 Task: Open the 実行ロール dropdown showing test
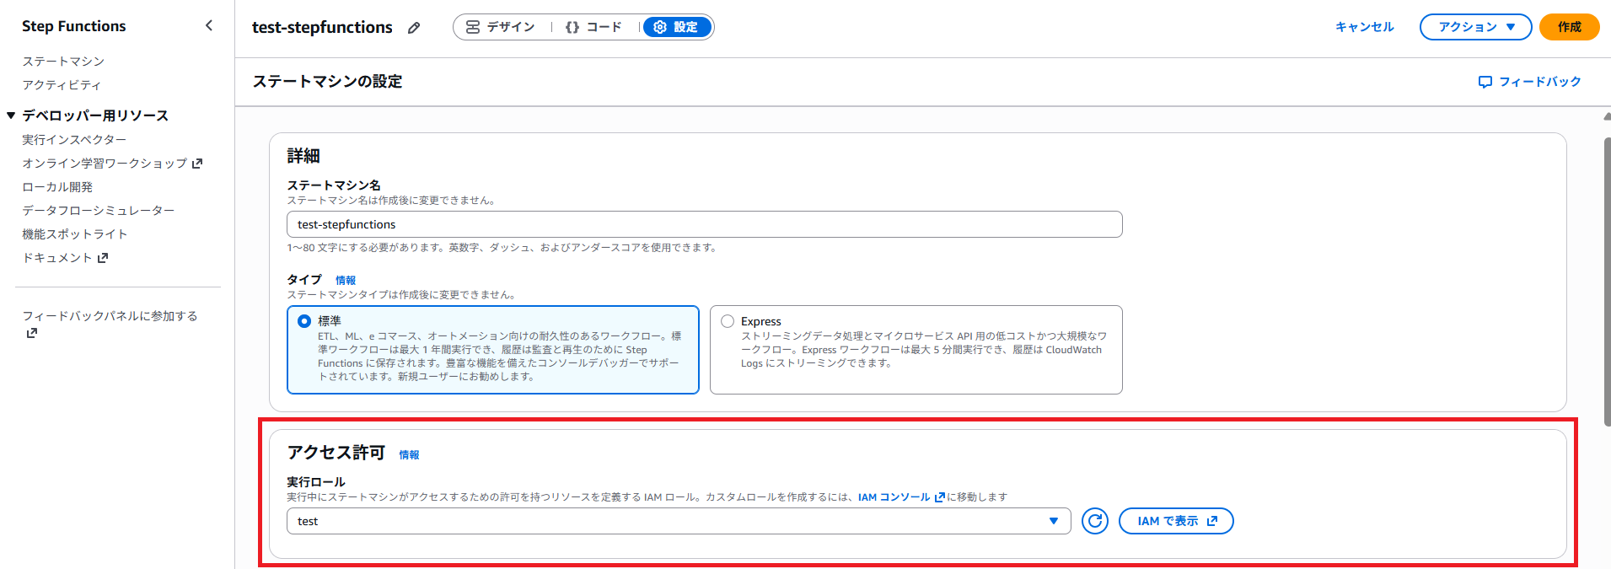678,521
